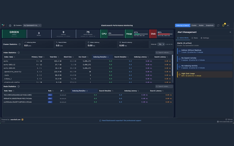Click info icon on No Search Activity alert
This screenshot has width=234, height=146.
180,59
